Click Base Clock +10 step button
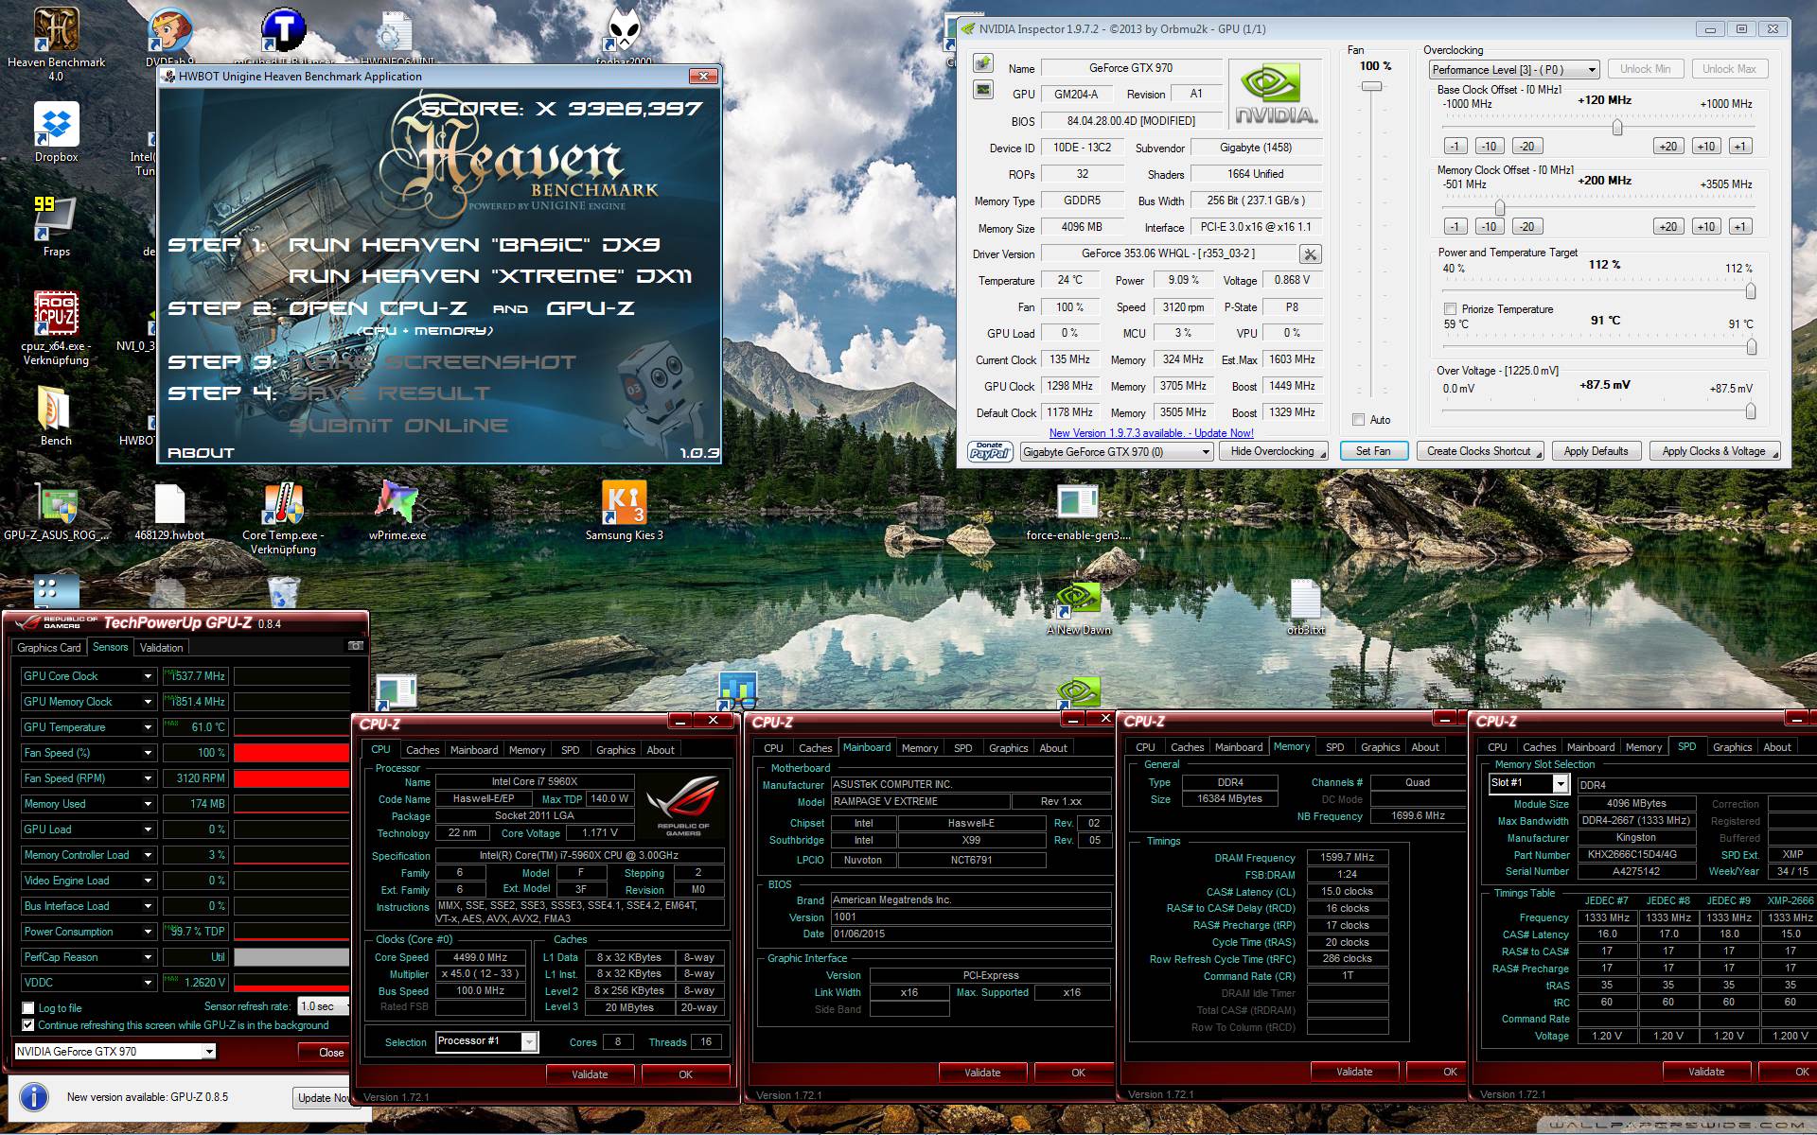The height and width of the screenshot is (1135, 1817). pos(1706,147)
